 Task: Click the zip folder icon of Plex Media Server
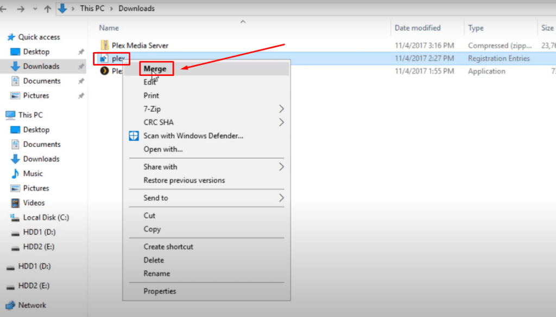(x=105, y=46)
